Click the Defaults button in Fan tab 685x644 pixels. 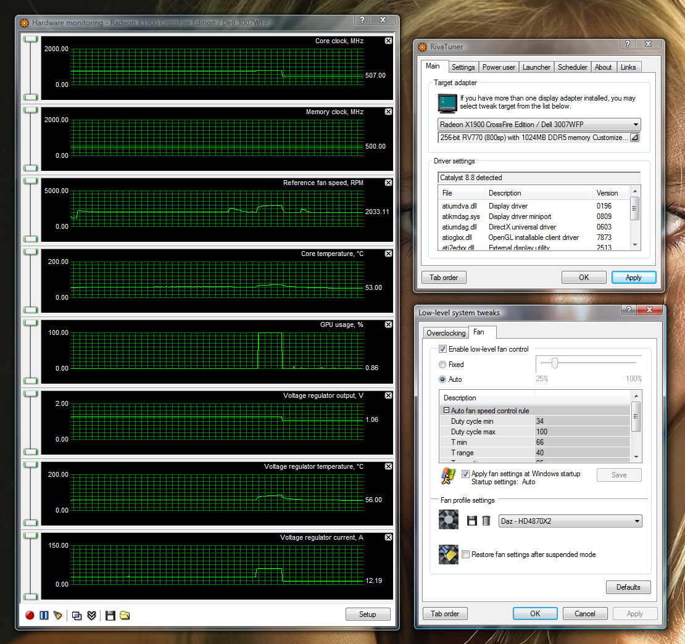coord(628,587)
